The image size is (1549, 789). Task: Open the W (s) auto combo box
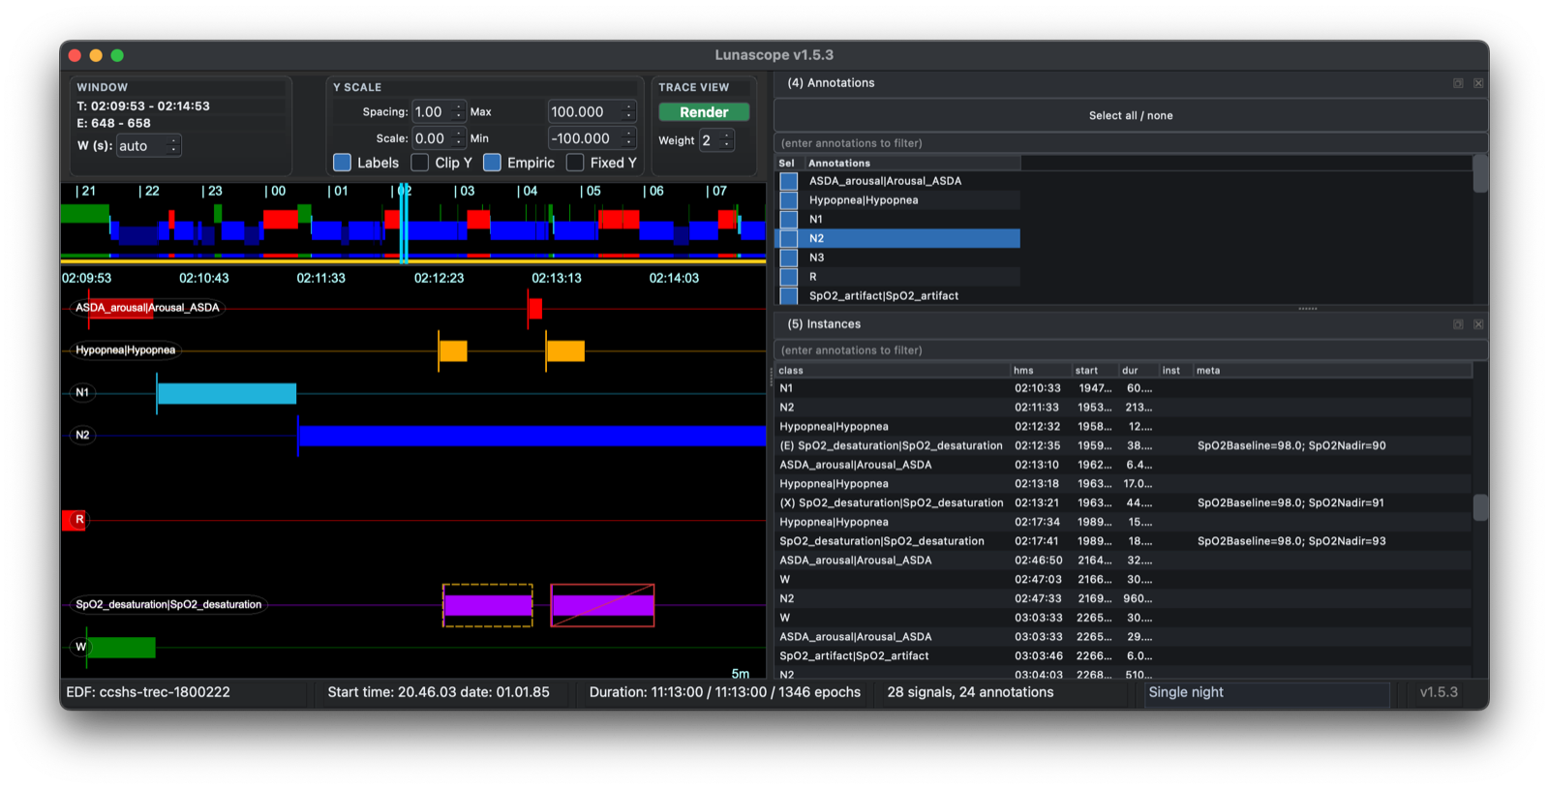click(148, 146)
